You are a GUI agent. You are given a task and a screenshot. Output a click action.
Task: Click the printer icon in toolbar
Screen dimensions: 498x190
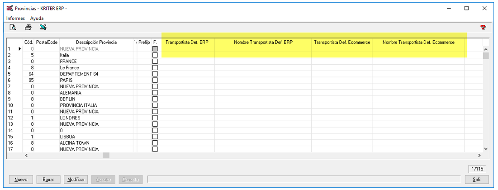click(28, 28)
